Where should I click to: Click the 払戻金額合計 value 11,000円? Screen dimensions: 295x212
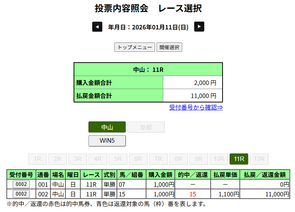pyautogui.click(x=203, y=96)
